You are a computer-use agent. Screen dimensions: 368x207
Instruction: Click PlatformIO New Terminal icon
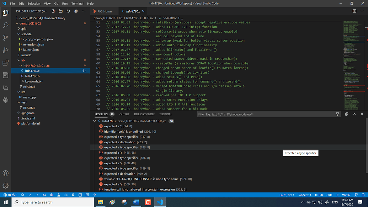pos(80,195)
